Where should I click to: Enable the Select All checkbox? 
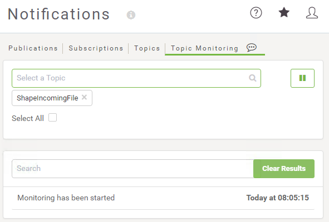52,117
